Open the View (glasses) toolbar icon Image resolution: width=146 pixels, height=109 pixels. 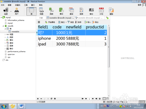[x=41, y=11]
